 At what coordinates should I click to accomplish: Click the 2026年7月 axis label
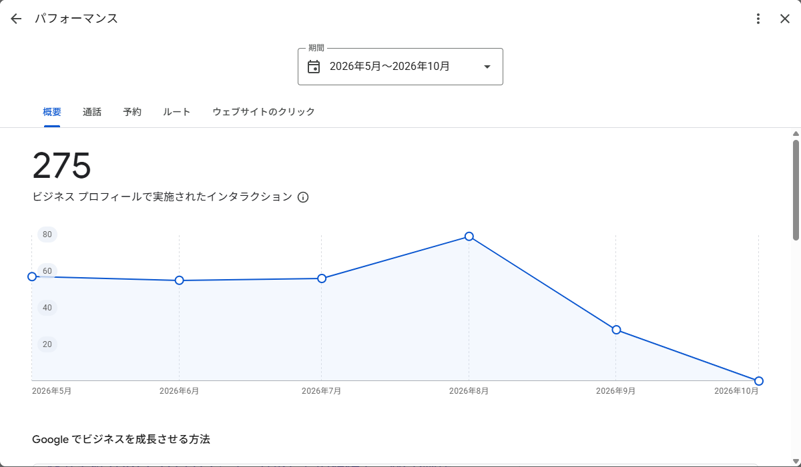[x=321, y=391]
